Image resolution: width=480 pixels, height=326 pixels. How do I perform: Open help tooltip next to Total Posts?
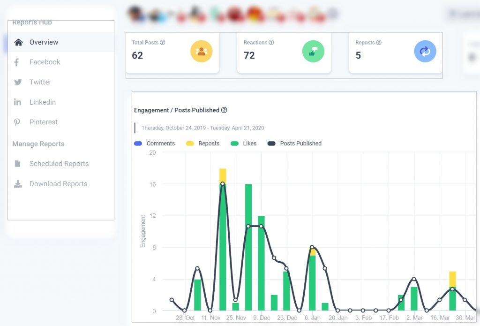[163, 42]
